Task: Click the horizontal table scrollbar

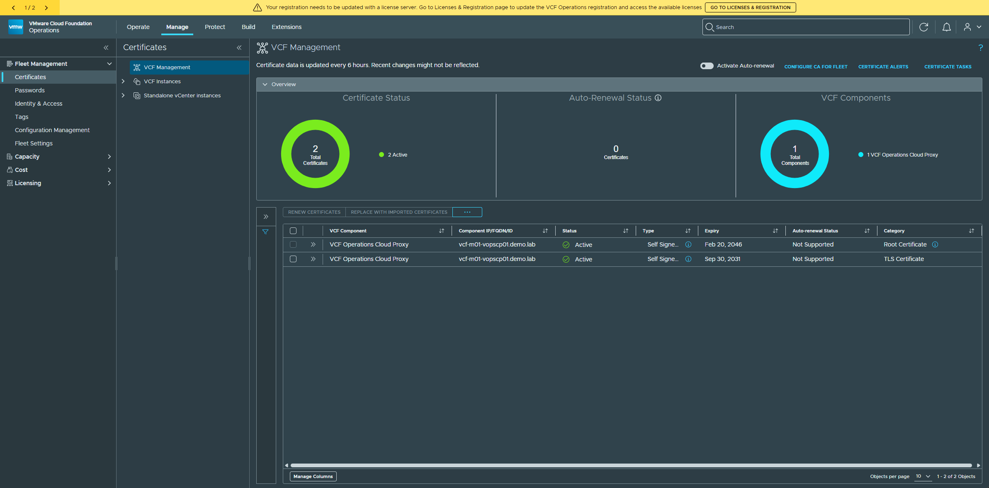Action: click(x=631, y=465)
